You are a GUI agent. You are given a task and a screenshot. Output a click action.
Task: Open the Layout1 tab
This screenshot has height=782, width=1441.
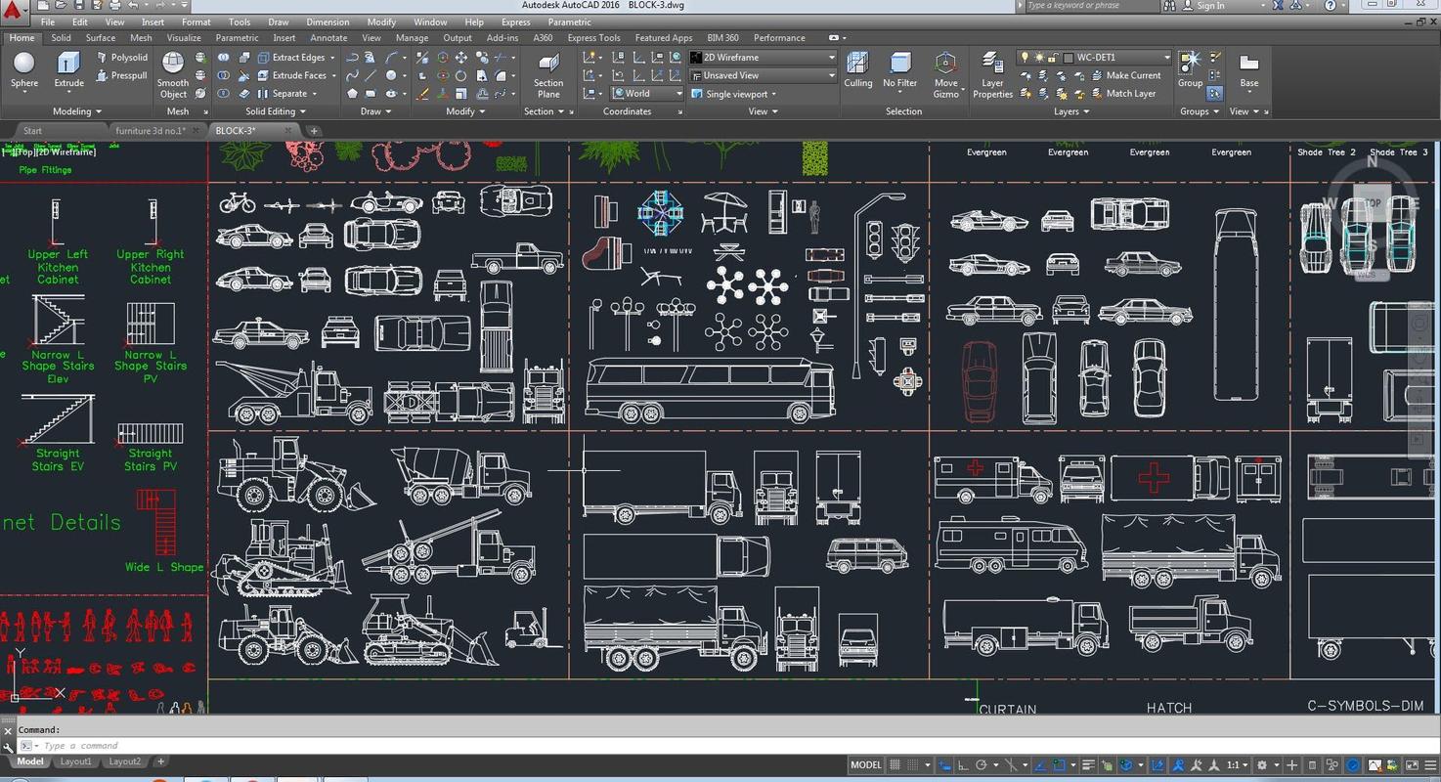click(75, 761)
